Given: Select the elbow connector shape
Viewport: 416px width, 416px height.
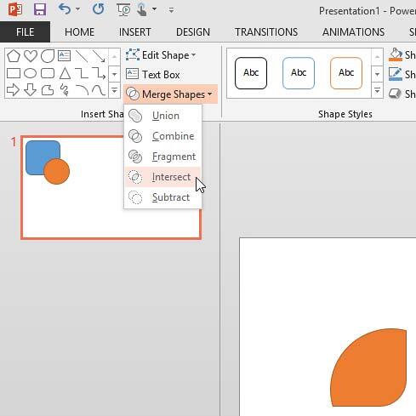Looking at the screenshot, I should [82, 73].
